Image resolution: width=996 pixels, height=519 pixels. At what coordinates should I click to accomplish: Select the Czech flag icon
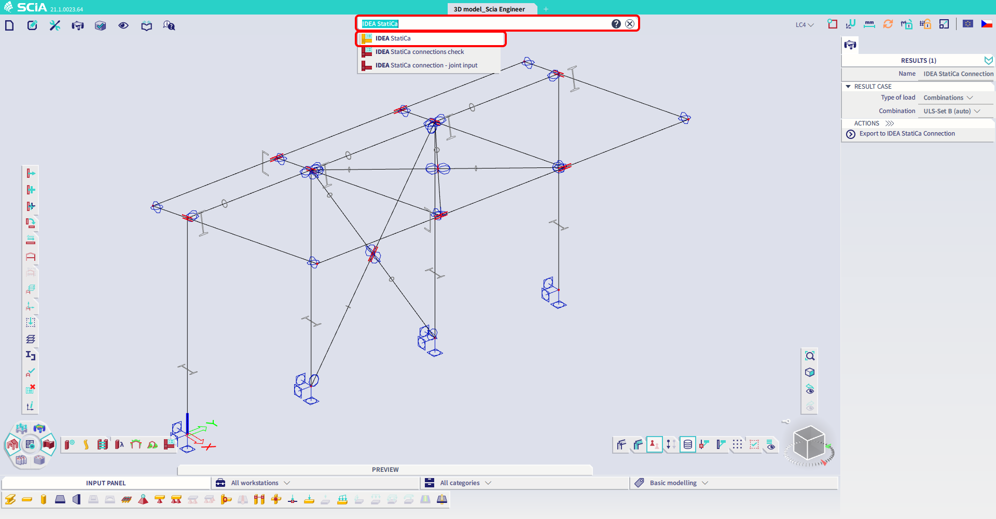(x=987, y=24)
